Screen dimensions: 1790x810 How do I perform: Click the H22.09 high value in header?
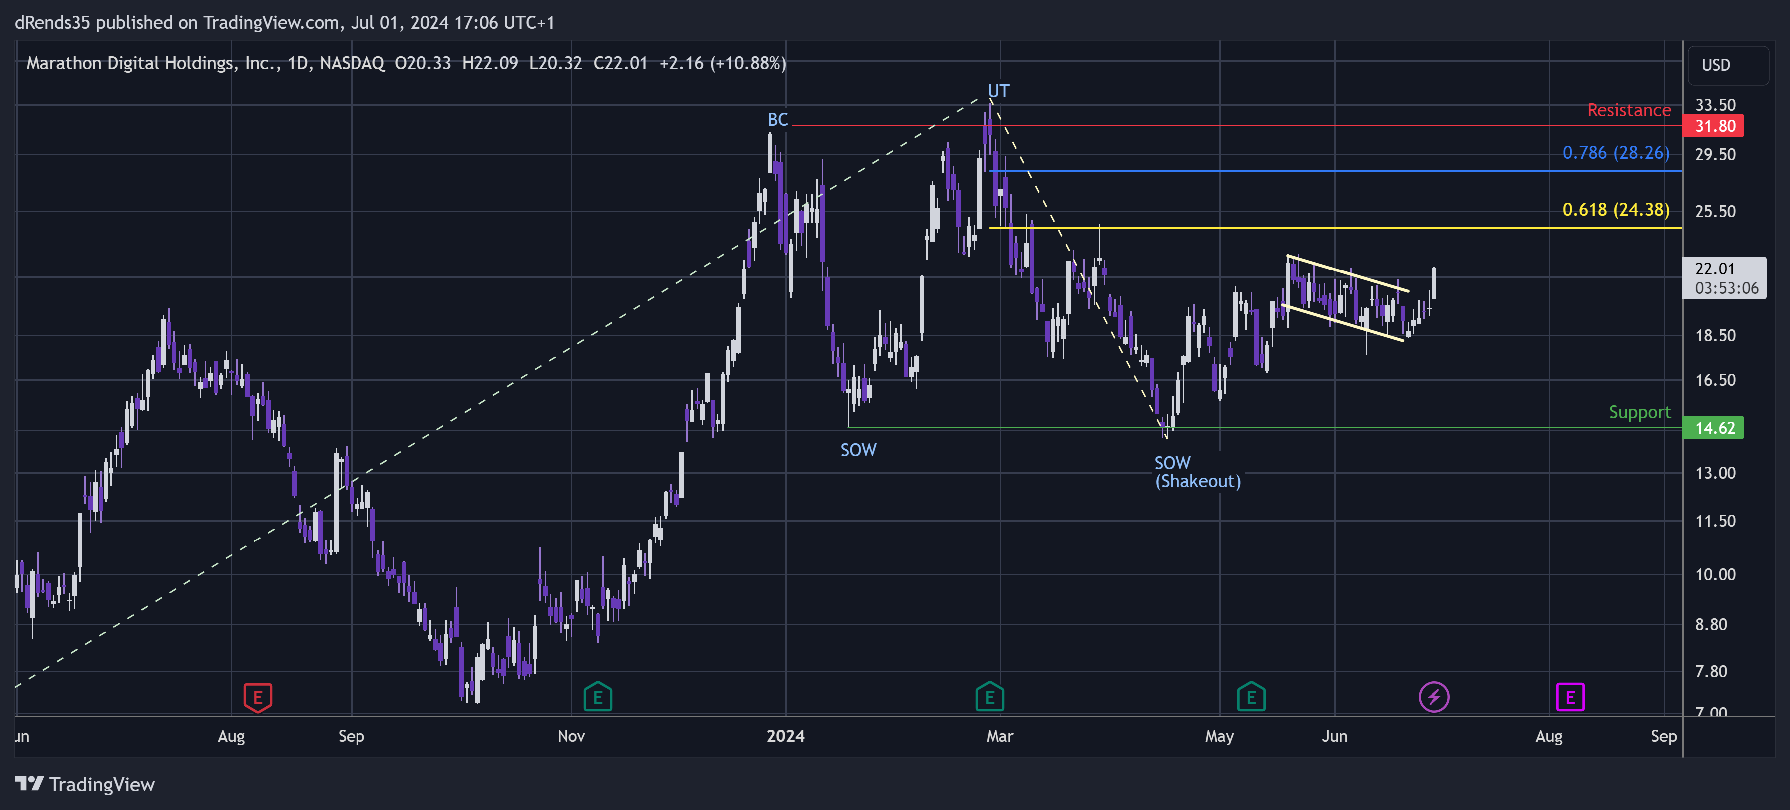[490, 63]
